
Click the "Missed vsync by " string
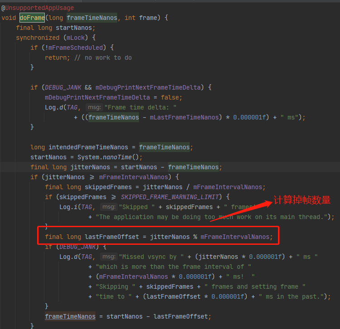(x=151, y=257)
